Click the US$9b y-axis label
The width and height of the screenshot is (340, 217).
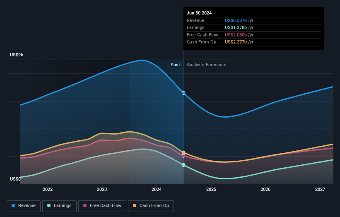[x=17, y=55]
